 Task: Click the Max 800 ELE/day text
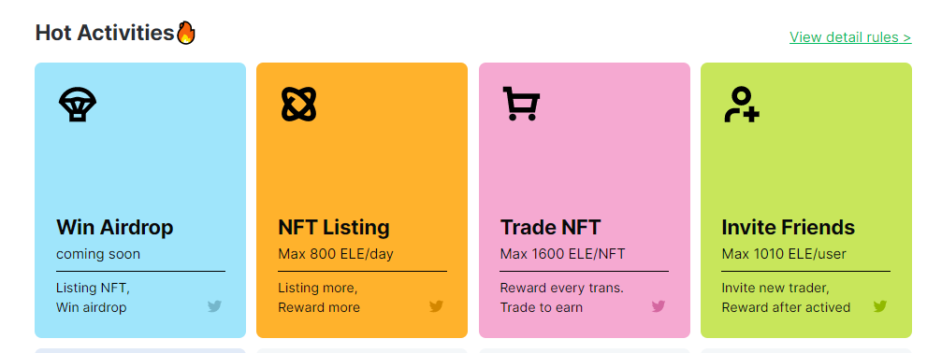[x=336, y=254]
